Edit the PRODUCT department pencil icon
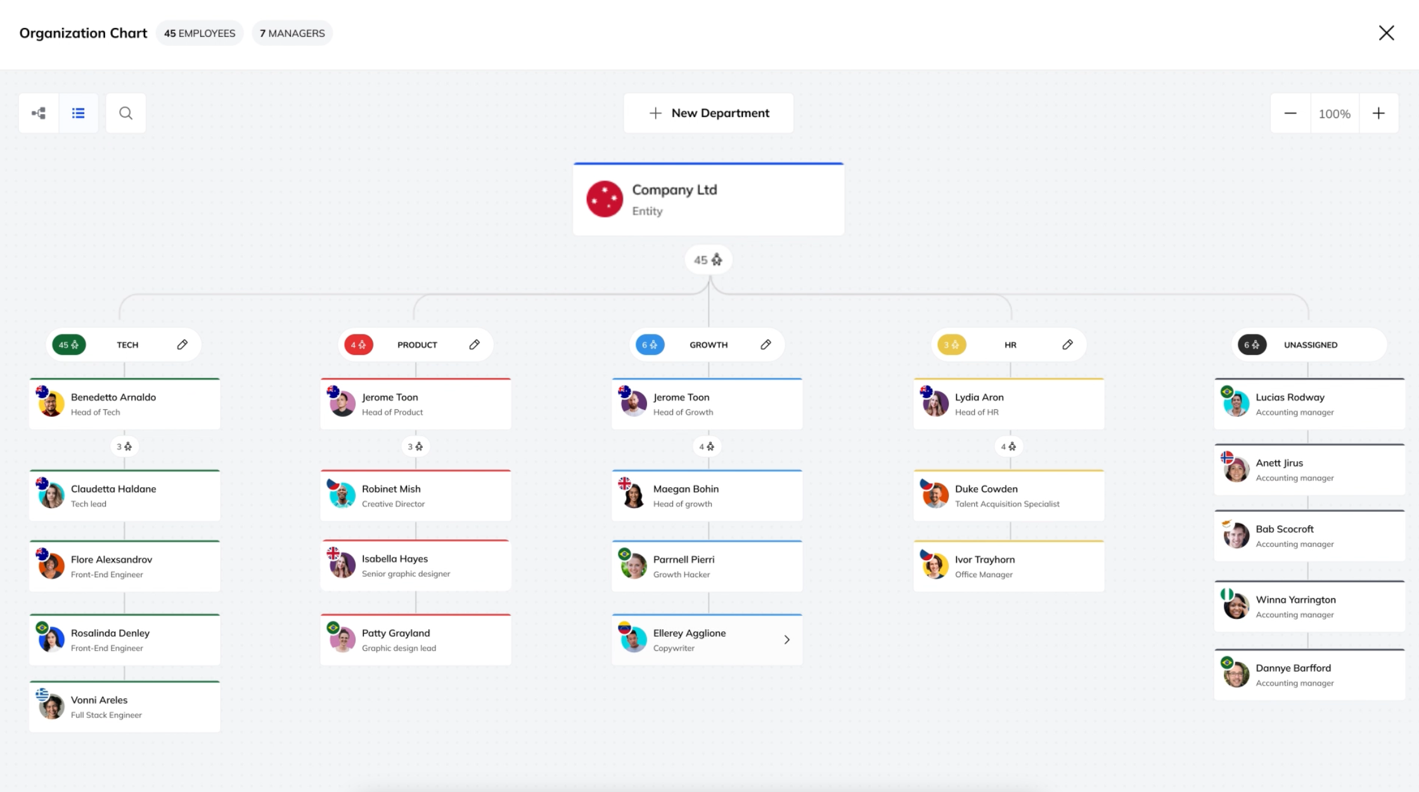This screenshot has width=1419, height=792. [x=475, y=345]
